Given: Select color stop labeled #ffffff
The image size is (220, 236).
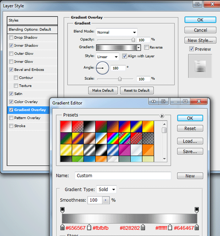Looking at the screenshot, I should 170,227.
